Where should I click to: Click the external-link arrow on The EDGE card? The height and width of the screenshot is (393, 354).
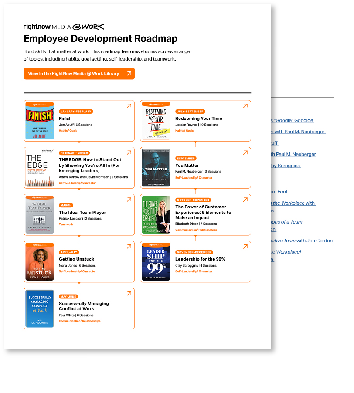click(129, 152)
